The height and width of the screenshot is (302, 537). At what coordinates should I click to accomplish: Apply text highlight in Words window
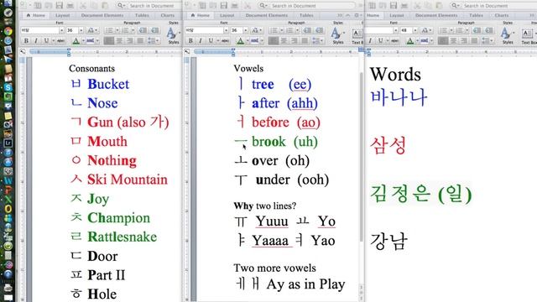pyautogui.click(x=424, y=41)
